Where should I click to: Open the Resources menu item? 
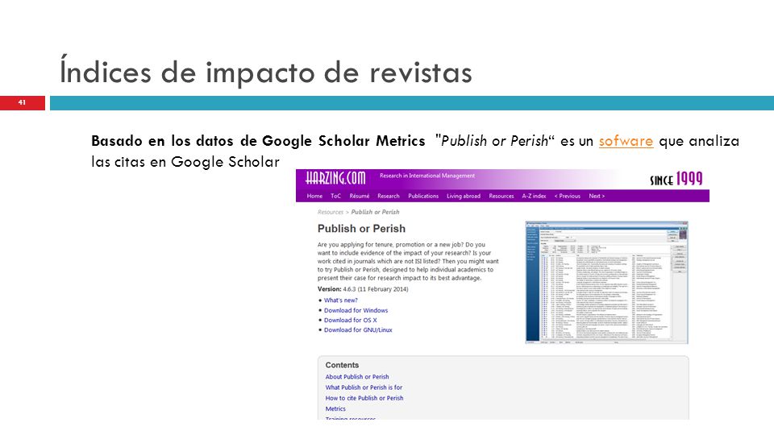click(x=501, y=196)
